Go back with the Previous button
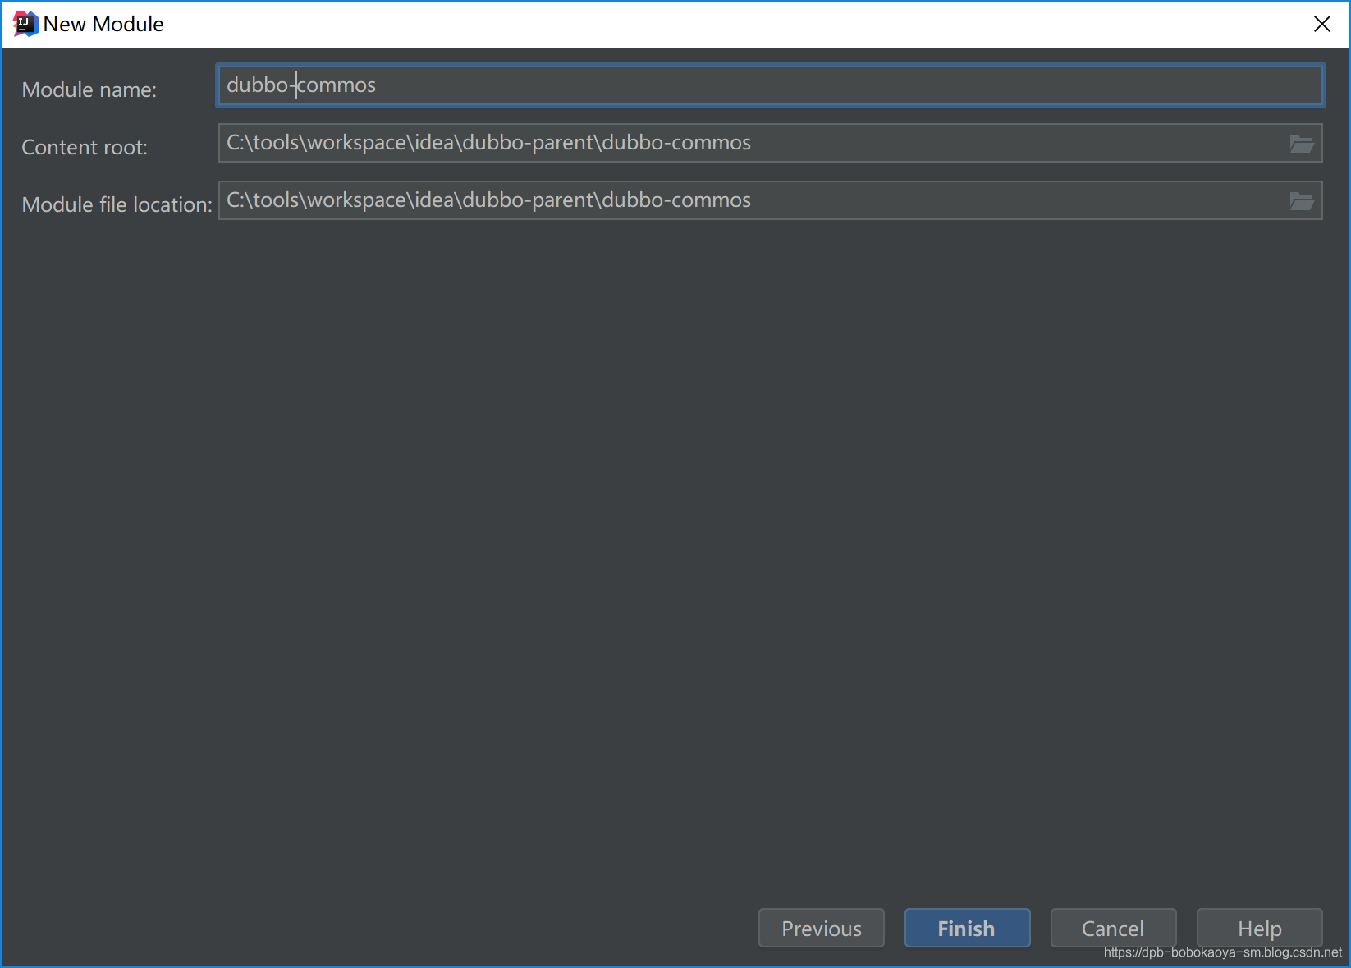Screen dimensions: 1351x968 pyautogui.click(x=822, y=928)
